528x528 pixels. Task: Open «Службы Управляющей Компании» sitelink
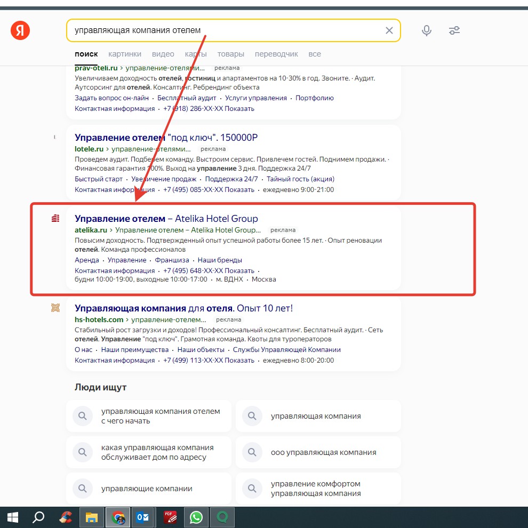click(x=286, y=350)
